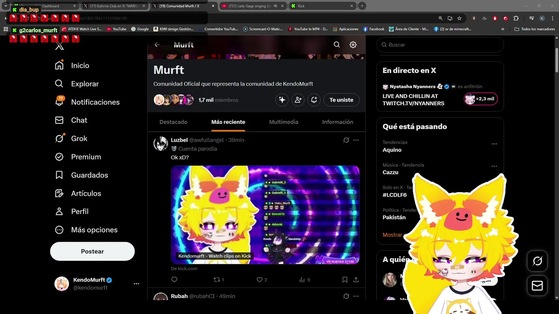Open the Información tab
559x314 pixels.
(x=338, y=122)
